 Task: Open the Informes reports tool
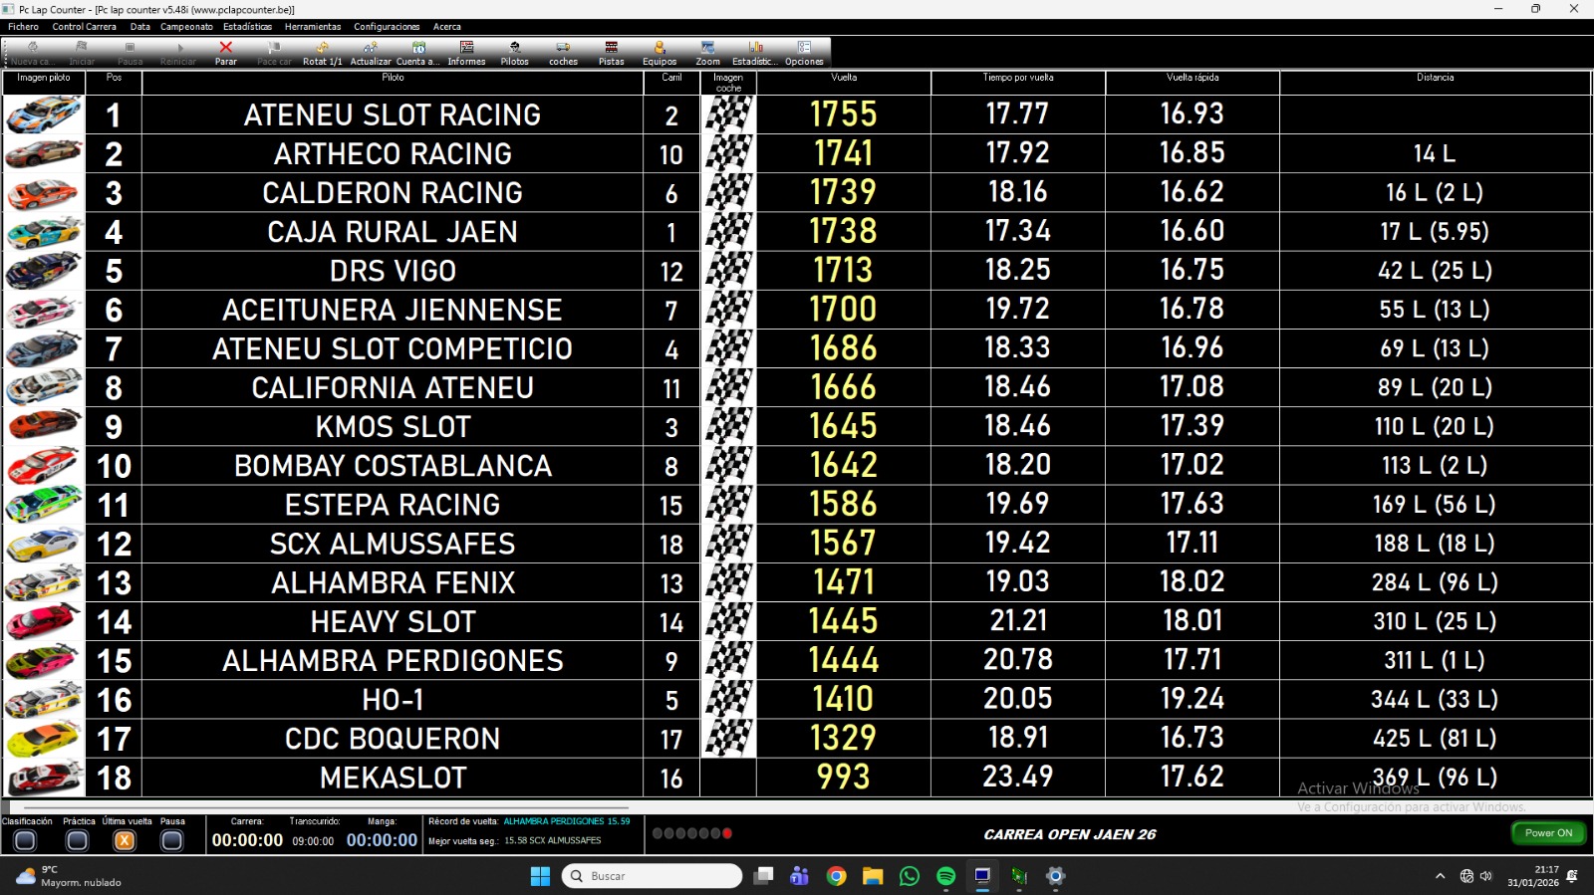(x=466, y=52)
